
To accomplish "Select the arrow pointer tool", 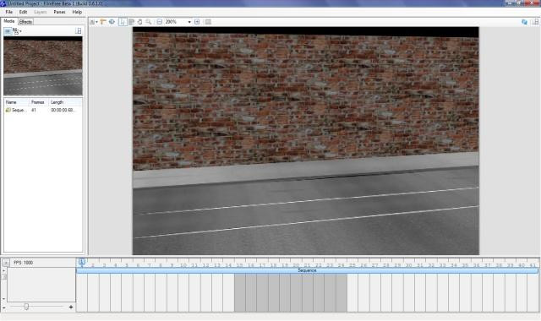I will [123, 22].
